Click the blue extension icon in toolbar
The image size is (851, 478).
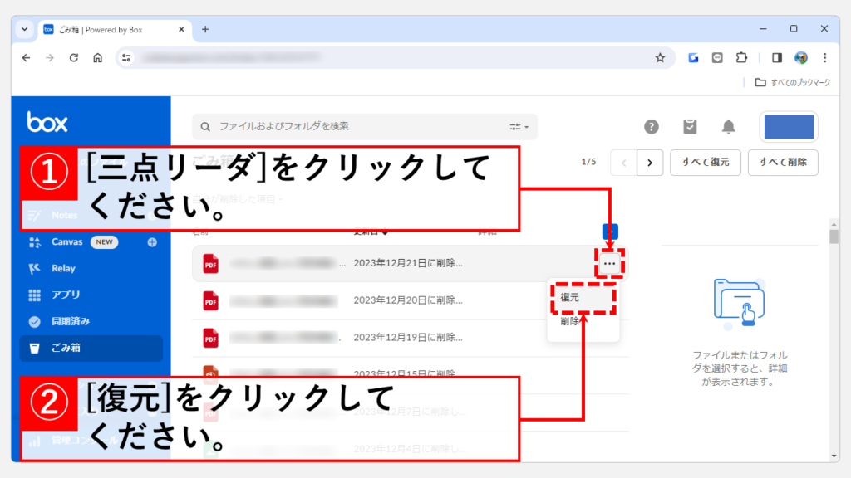point(693,57)
